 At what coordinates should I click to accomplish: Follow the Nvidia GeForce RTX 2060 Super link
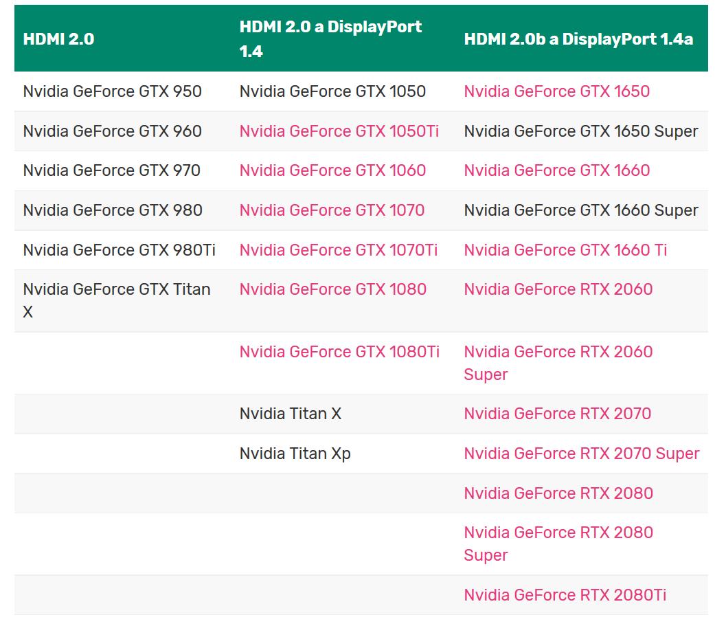click(558, 364)
